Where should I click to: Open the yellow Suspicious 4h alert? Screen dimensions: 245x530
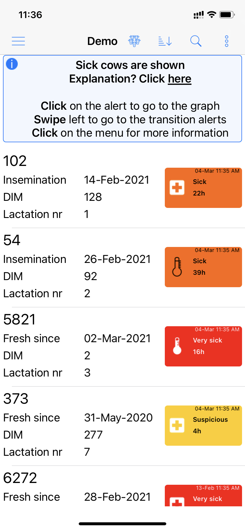click(203, 426)
